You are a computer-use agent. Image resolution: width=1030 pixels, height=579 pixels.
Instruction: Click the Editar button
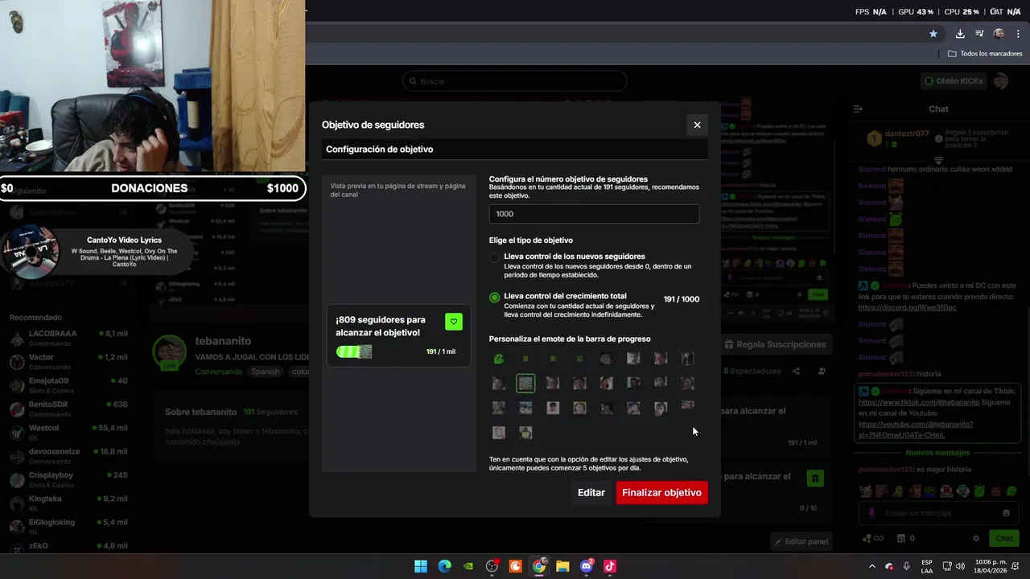(x=591, y=493)
